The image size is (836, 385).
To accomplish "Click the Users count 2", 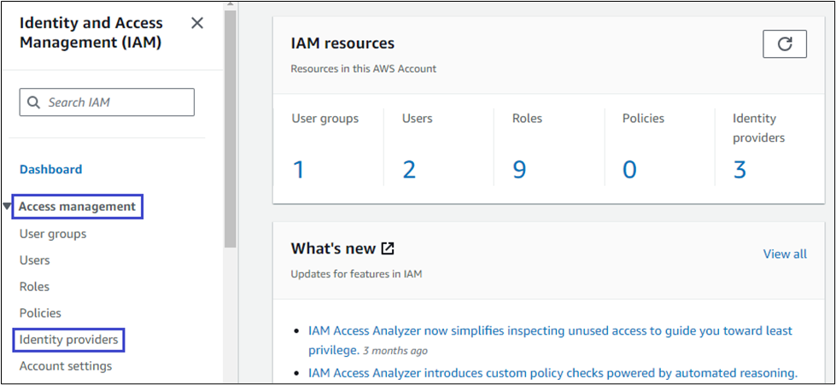I will click(409, 170).
